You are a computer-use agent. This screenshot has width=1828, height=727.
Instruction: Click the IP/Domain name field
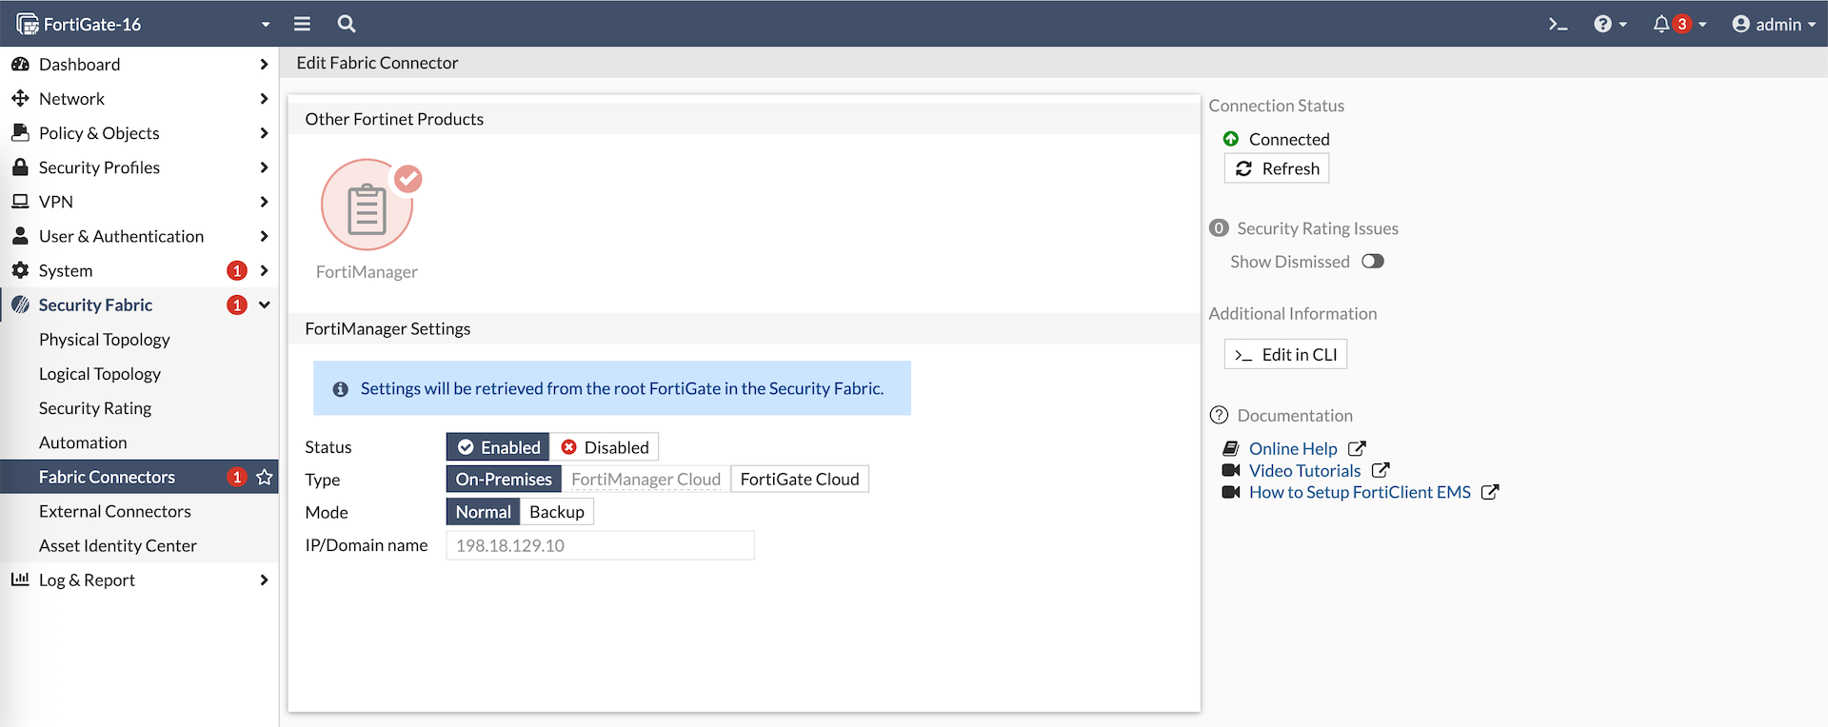tap(600, 545)
